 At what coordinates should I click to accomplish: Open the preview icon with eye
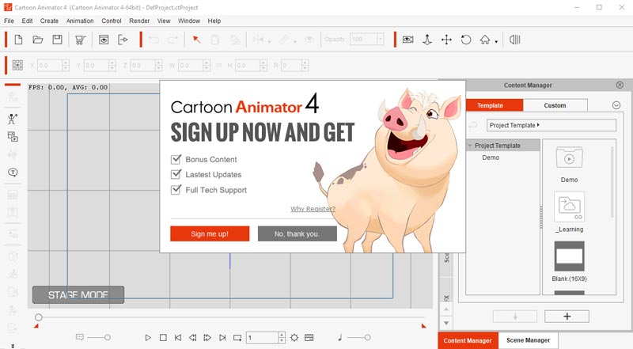tap(104, 40)
